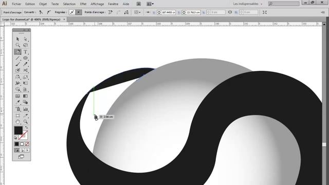
Task: Select the Pen tool in tools panel
Action: (x=17, y=52)
